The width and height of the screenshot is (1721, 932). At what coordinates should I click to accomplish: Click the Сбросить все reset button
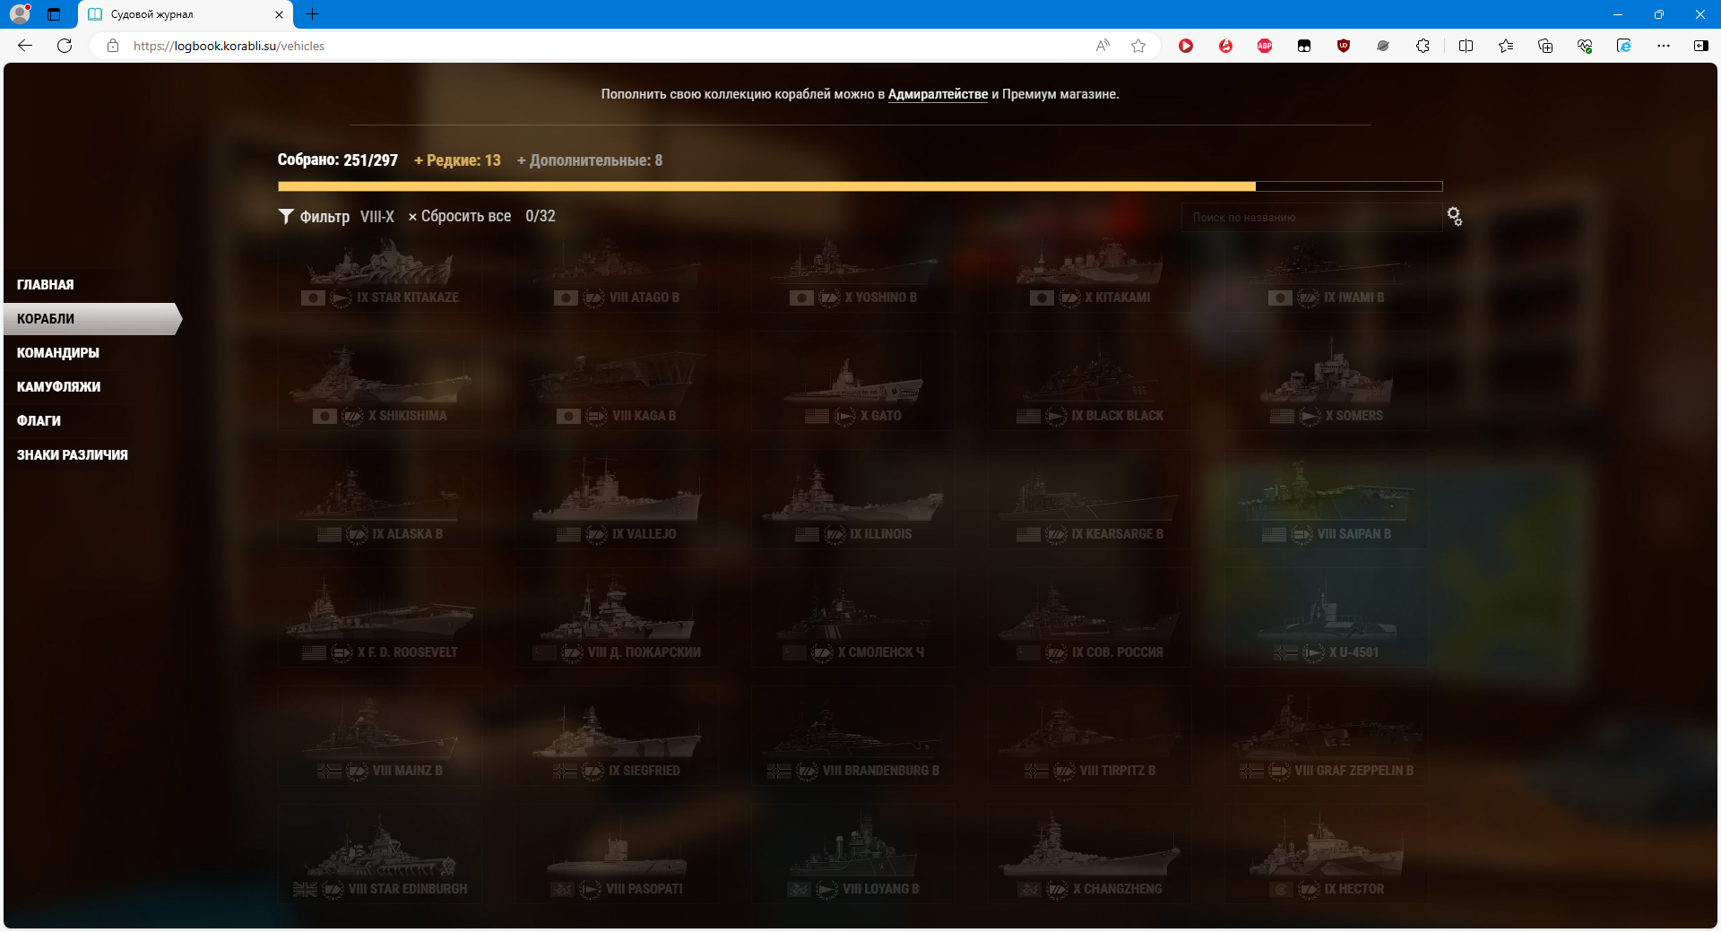(x=460, y=216)
